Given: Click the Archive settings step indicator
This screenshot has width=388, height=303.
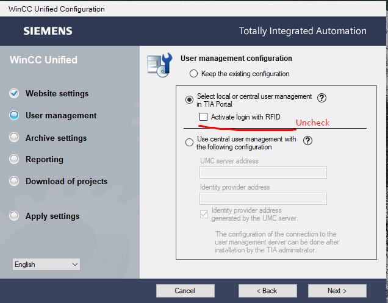Looking at the screenshot, I should click(14, 137).
